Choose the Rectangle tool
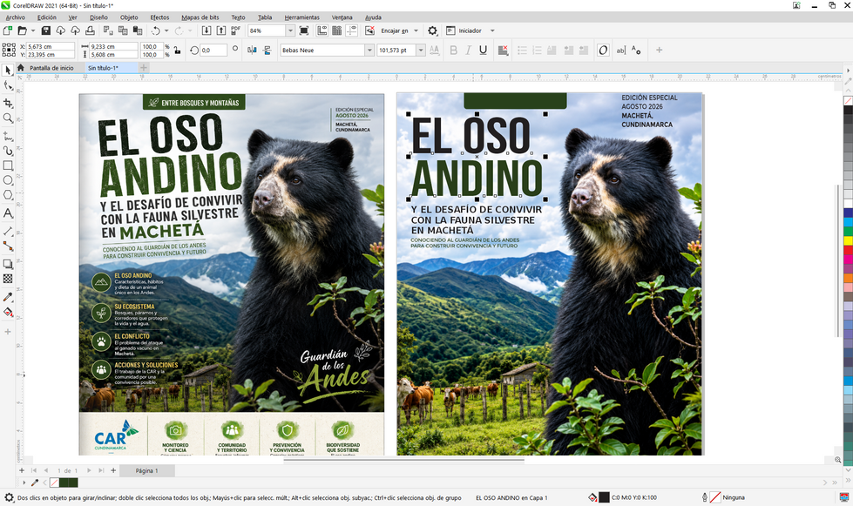The width and height of the screenshot is (853, 506). [8, 165]
